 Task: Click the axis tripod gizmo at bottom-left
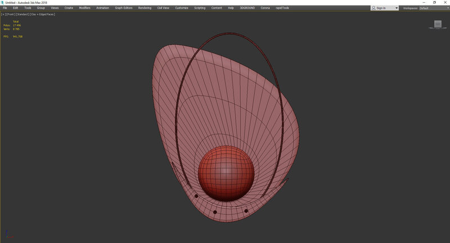point(7,235)
